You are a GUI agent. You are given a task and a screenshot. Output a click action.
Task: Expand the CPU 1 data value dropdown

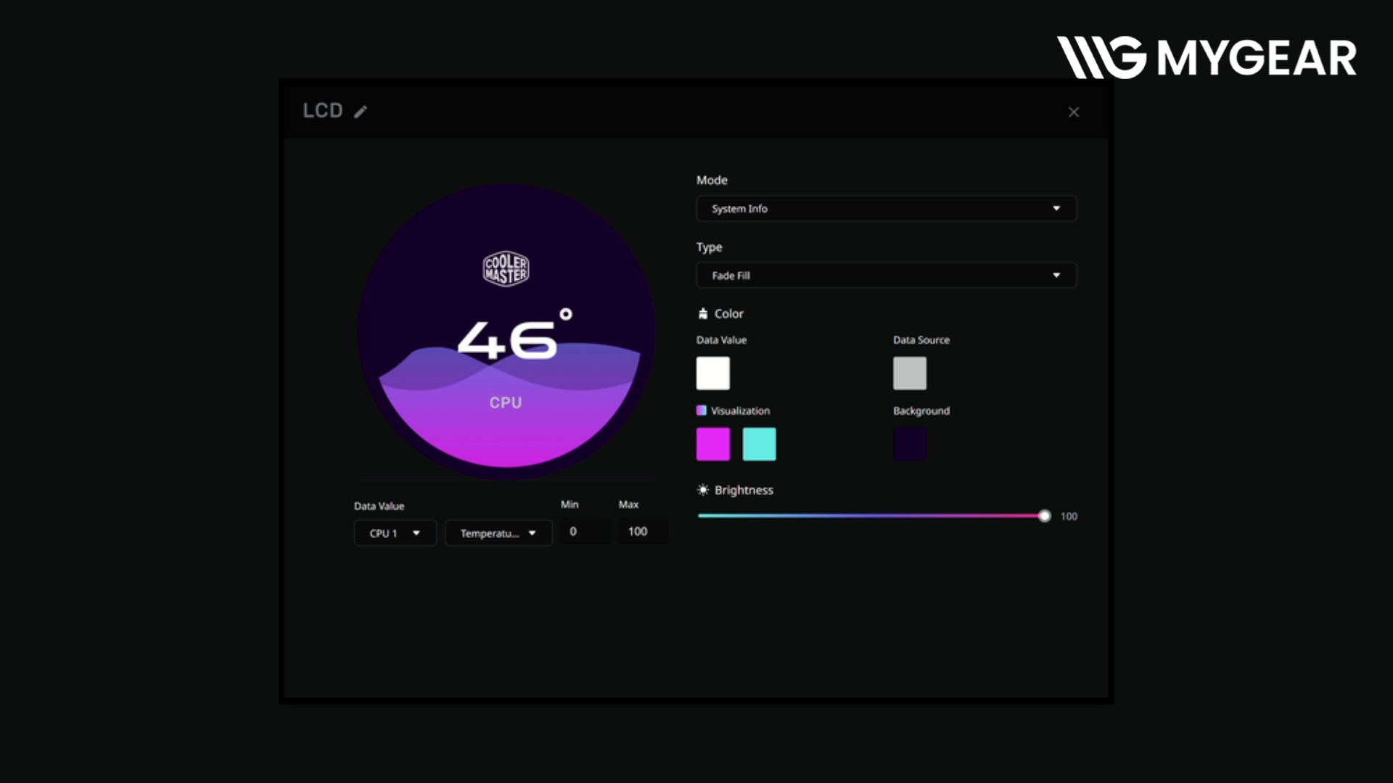coord(395,533)
